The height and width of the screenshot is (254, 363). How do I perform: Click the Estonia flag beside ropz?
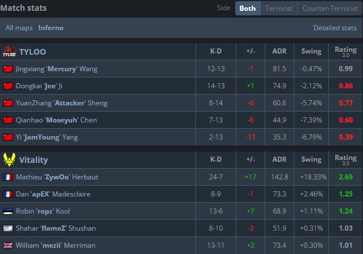[x=8, y=211]
